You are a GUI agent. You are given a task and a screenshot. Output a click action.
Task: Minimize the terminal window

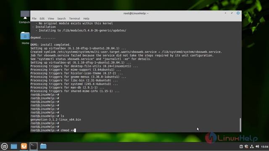pyautogui.click(x=225, y=13)
